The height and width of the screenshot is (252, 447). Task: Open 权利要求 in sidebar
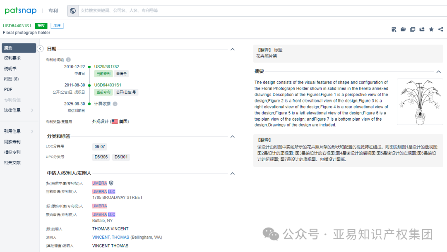coord(12,58)
